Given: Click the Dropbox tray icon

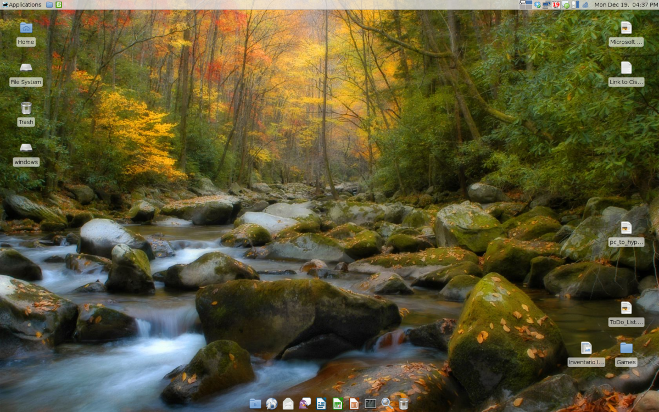Looking at the screenshot, I should point(537,4).
